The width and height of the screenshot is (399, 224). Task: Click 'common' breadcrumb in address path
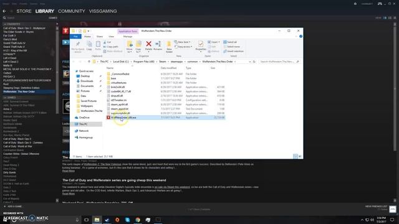click(193, 62)
